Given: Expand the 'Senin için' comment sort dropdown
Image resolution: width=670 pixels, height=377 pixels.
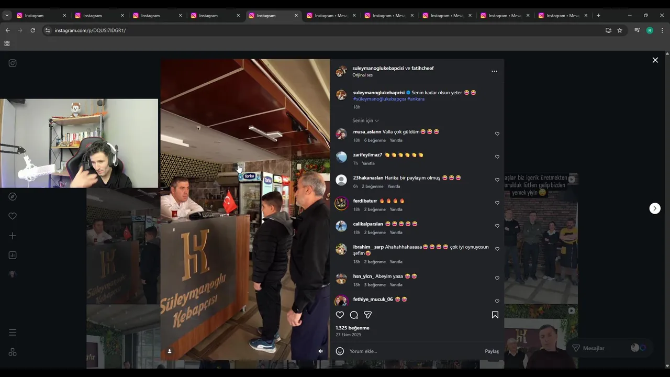Looking at the screenshot, I should click(365, 120).
